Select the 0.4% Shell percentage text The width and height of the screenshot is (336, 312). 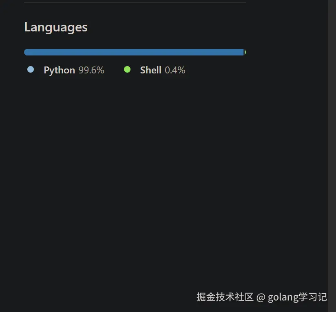[x=175, y=70]
